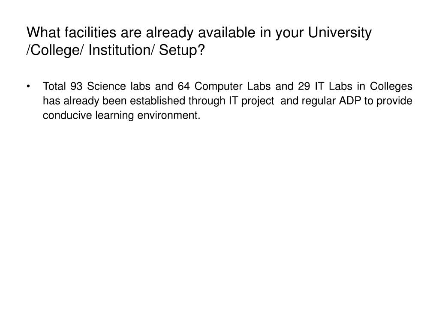Click the word 'University' in the title
Image resolution: width=439 pixels, height=329 pixels.
[x=340, y=33]
